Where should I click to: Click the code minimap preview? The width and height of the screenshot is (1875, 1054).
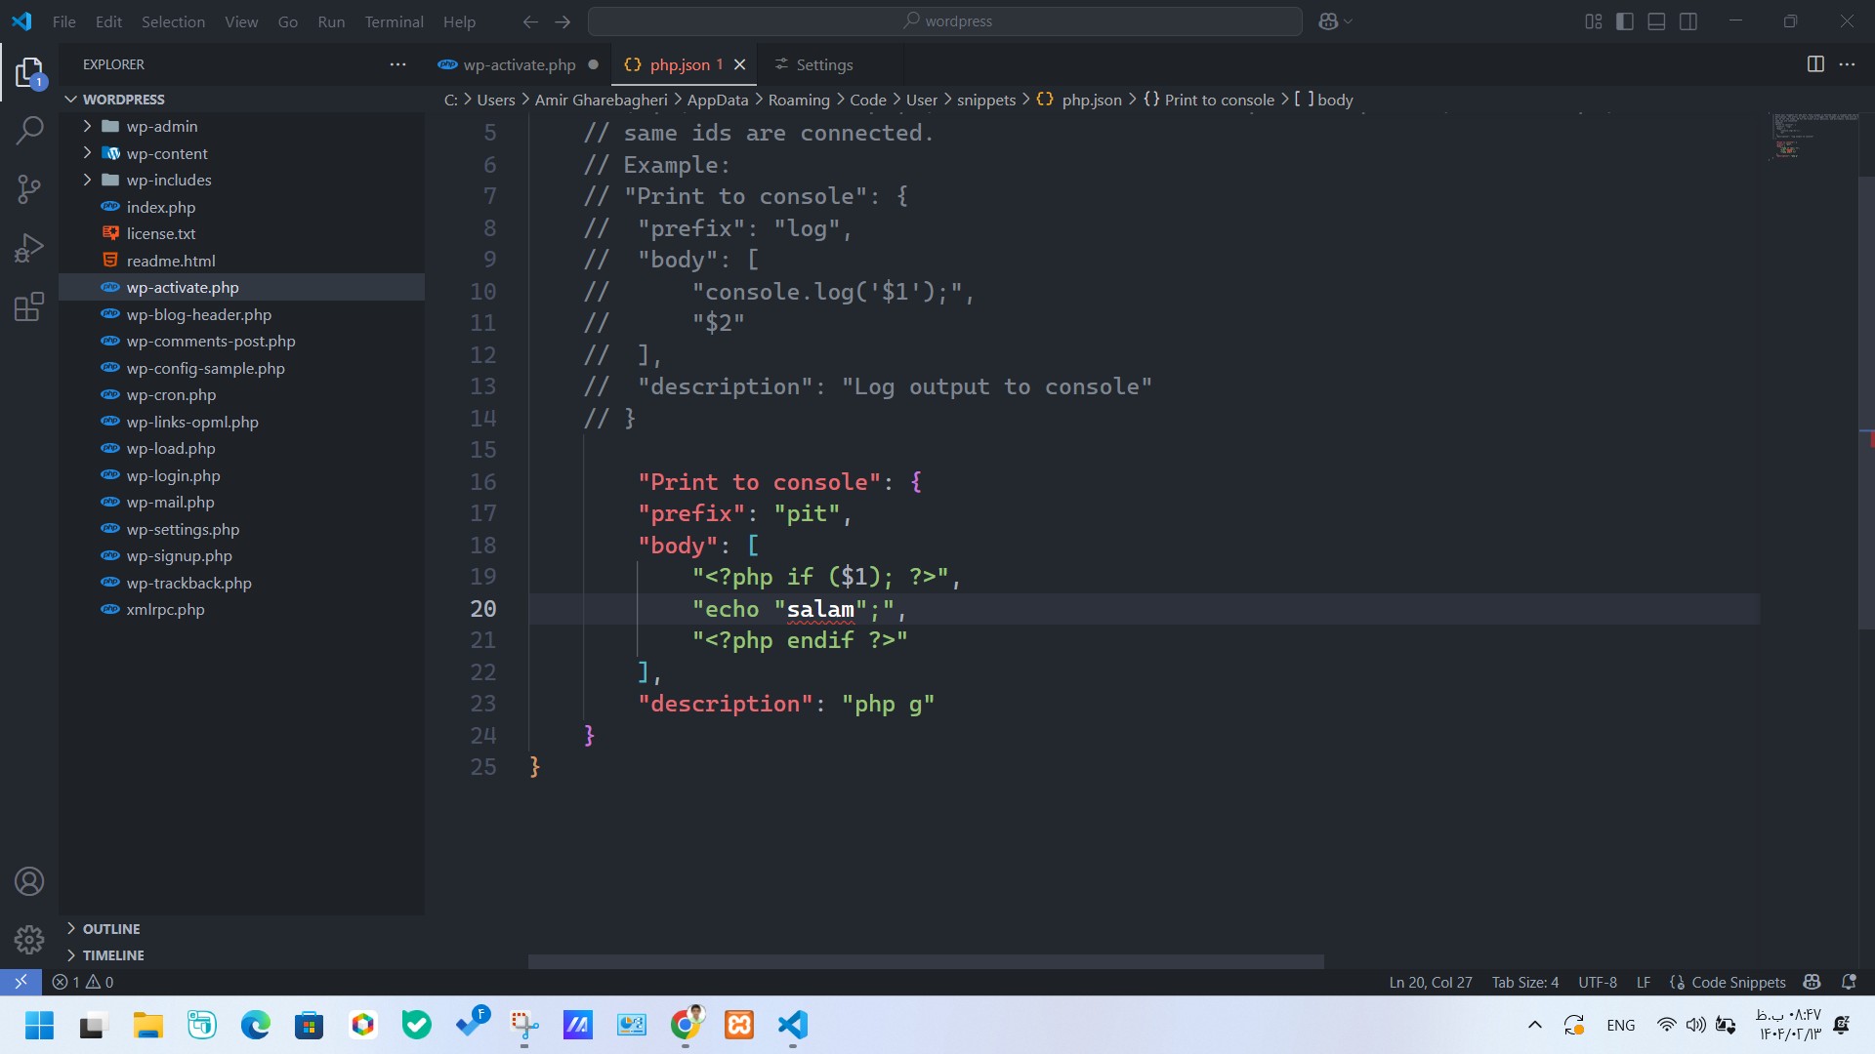click(1812, 137)
